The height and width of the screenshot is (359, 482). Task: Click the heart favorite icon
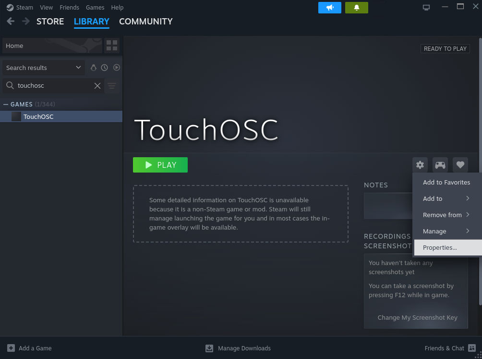[460, 165]
